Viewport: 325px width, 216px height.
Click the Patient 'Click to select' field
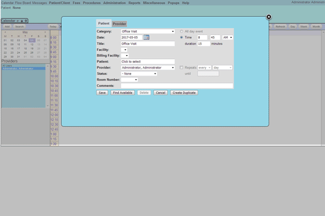click(x=147, y=62)
